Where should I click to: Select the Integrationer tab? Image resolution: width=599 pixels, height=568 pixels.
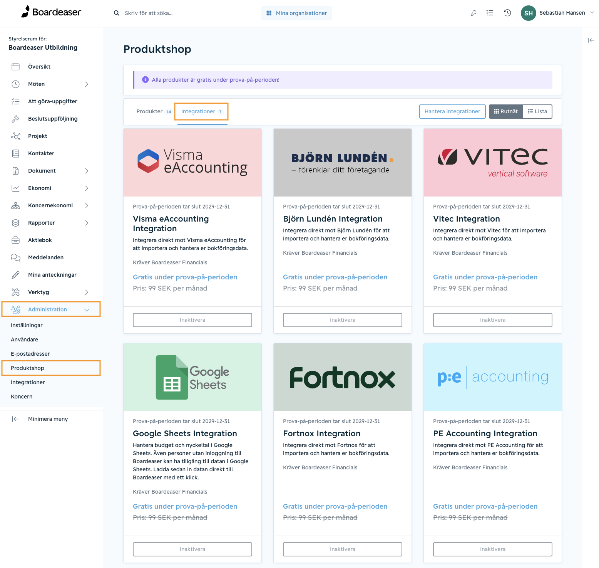201,111
